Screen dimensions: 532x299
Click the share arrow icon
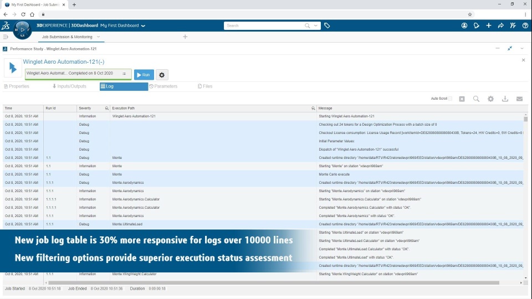pos(501,25)
